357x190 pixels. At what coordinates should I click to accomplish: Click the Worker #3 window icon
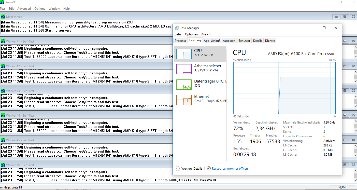point(3,91)
